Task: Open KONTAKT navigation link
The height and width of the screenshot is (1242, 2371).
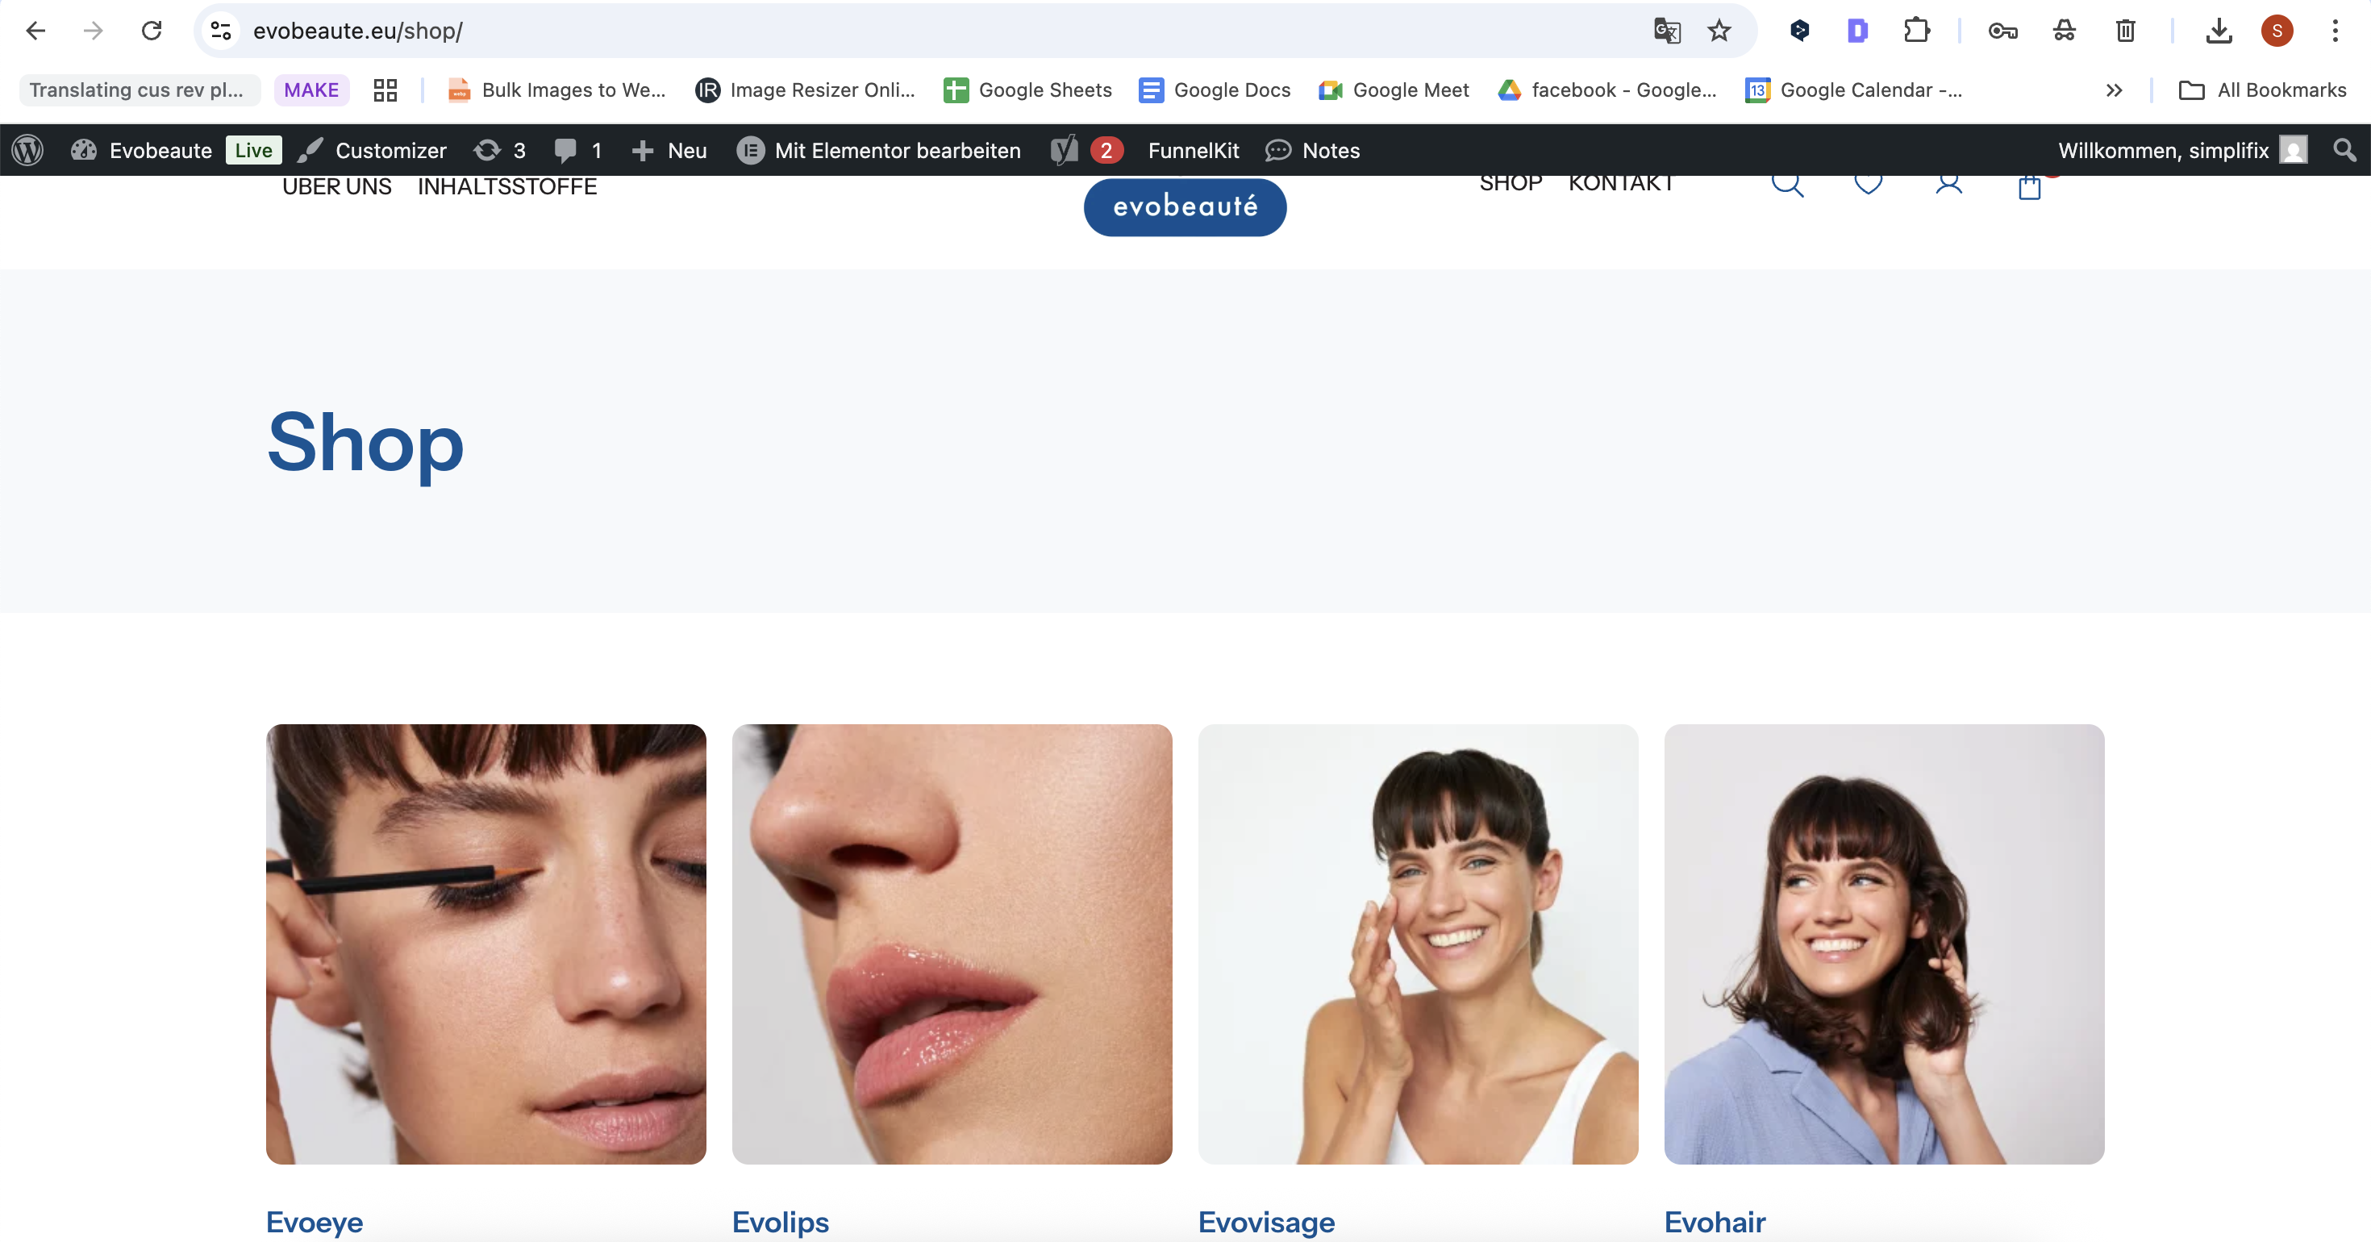Action: (1621, 183)
